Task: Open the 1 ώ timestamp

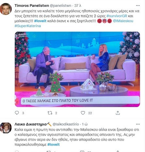Action: [85, 124]
